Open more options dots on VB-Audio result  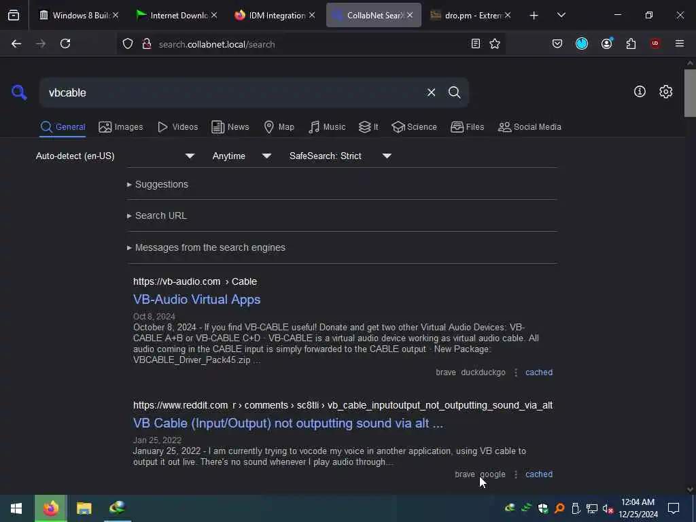(x=515, y=372)
